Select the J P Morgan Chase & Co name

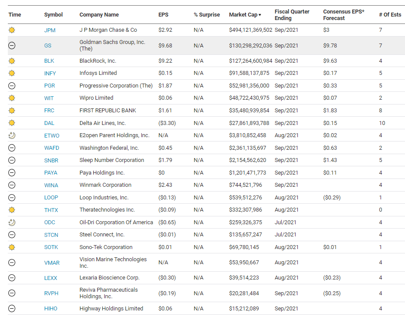pos(108,30)
